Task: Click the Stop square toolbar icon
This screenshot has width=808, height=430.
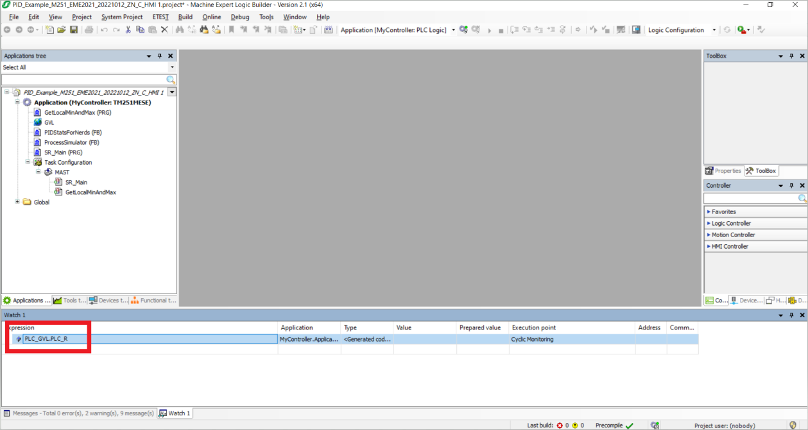Action: coord(501,31)
